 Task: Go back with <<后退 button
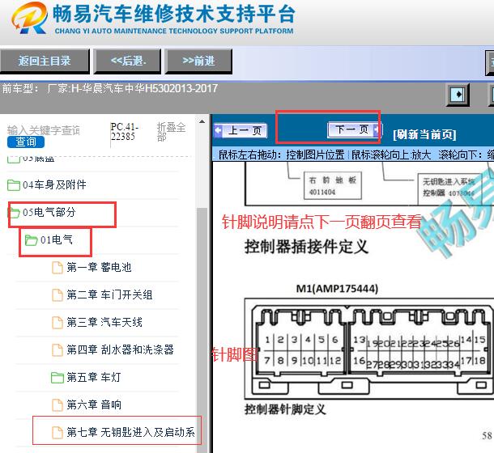[x=128, y=61]
